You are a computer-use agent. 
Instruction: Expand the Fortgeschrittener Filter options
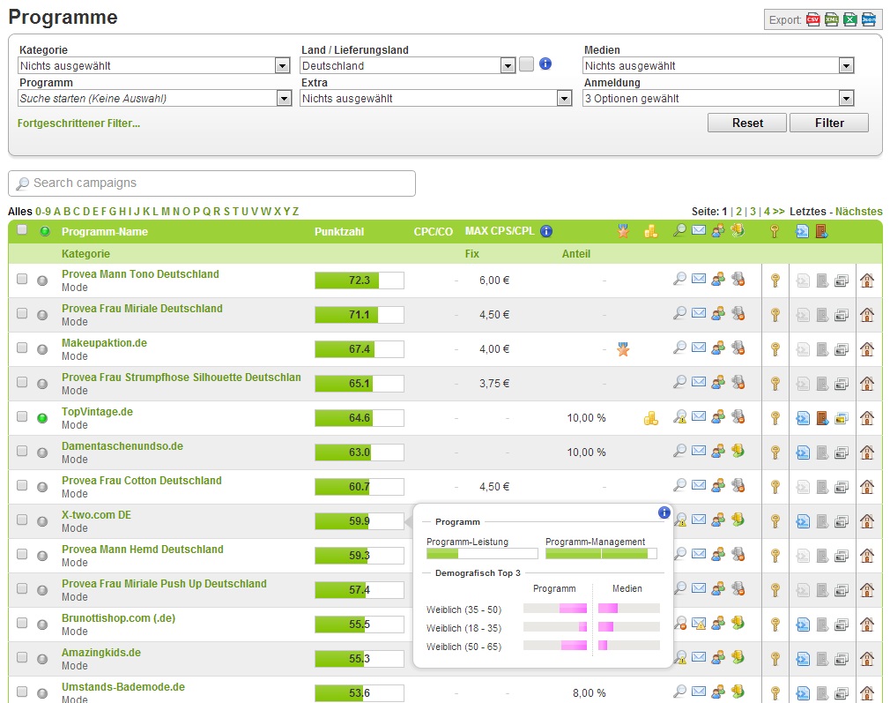tap(79, 123)
